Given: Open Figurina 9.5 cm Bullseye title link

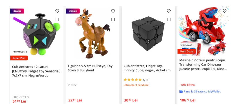Looking at the screenshot, I should pyautogui.click(x=90, y=68).
